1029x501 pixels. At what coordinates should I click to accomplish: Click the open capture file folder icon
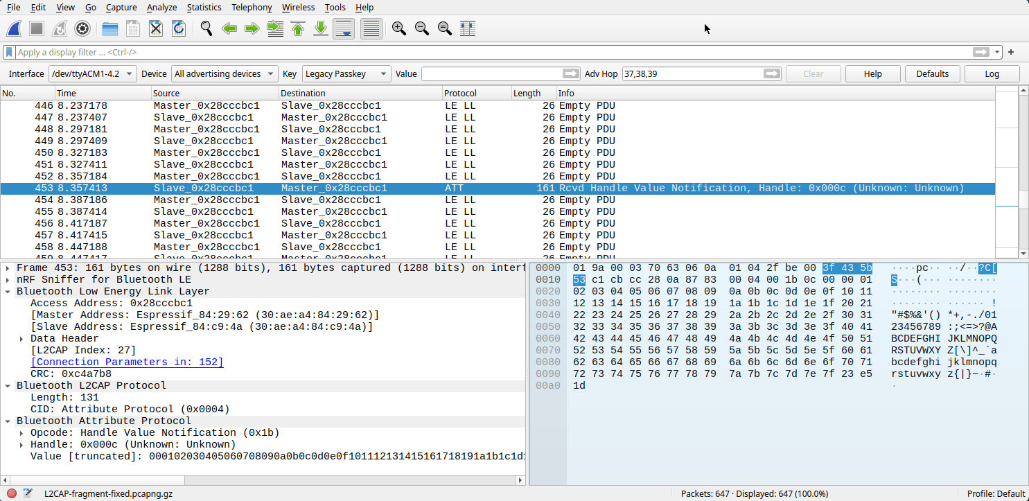(x=109, y=28)
